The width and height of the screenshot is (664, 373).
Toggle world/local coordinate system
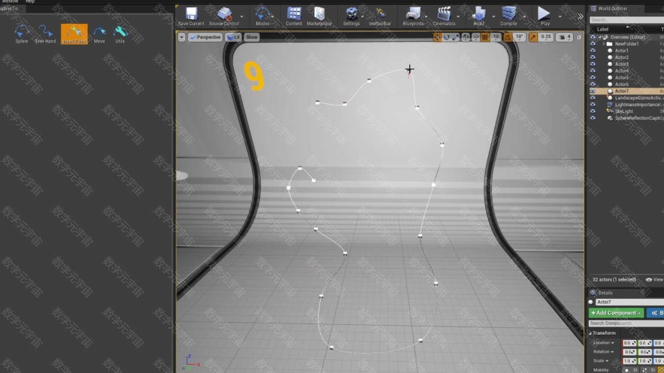coord(466,37)
